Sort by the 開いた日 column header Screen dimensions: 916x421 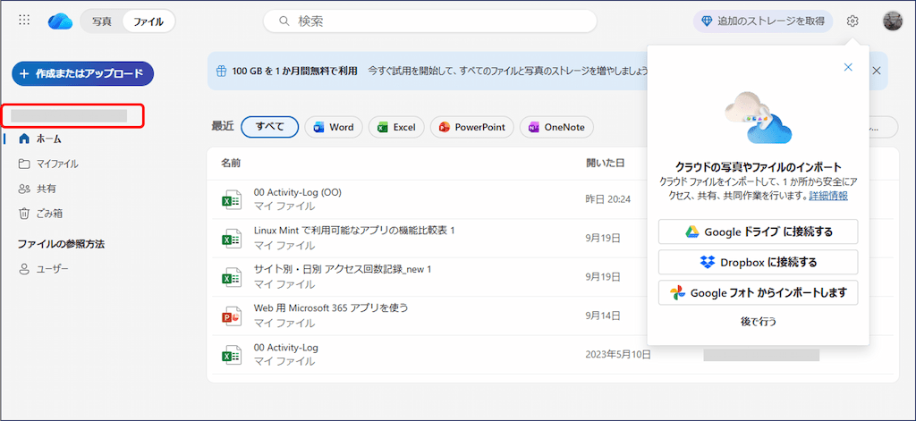coord(606,163)
